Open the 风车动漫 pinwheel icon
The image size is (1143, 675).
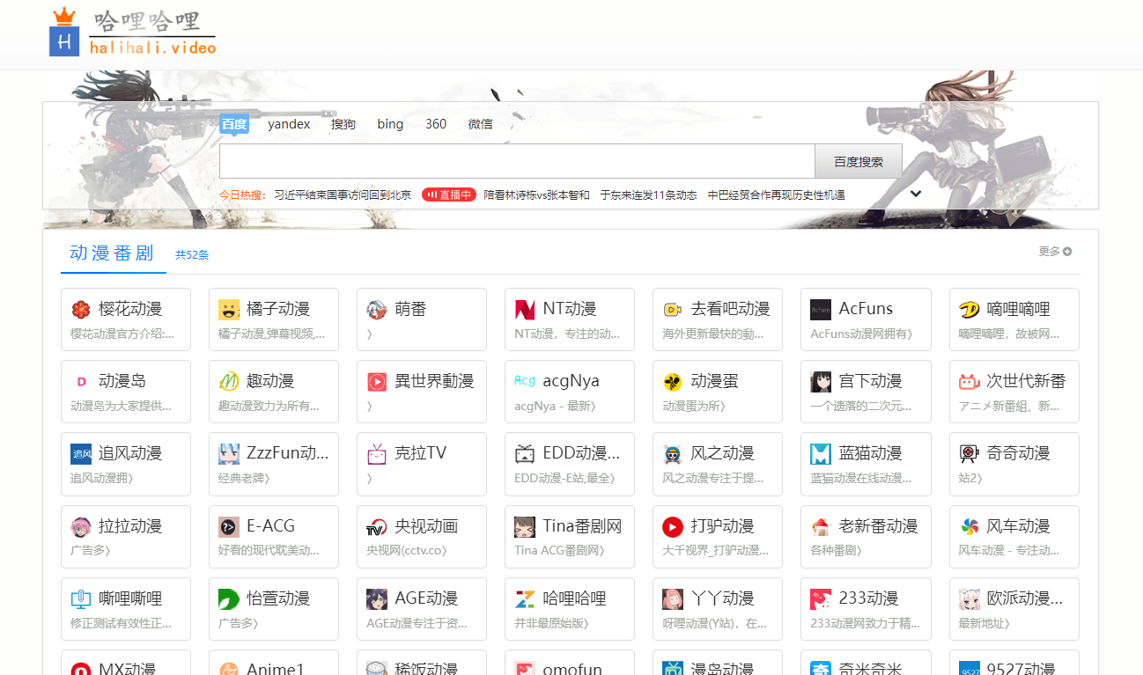pyautogui.click(x=970, y=527)
